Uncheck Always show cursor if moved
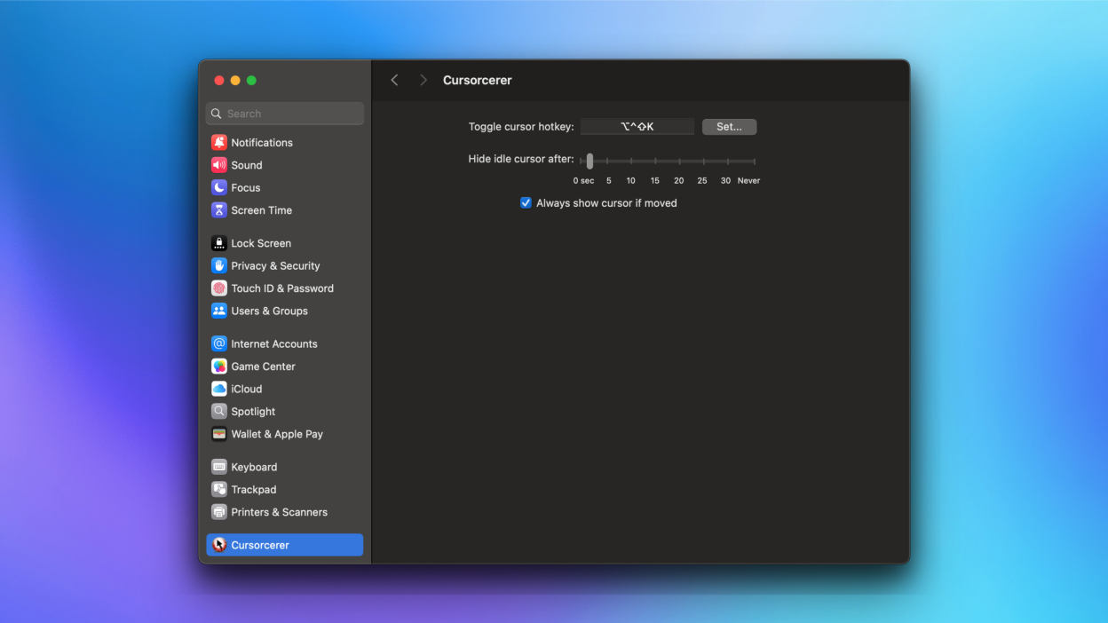This screenshot has width=1108, height=623. click(526, 203)
